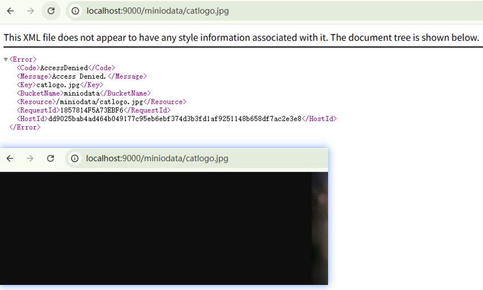Select the Resource value /miniodata/catlogo.jpg

point(100,102)
